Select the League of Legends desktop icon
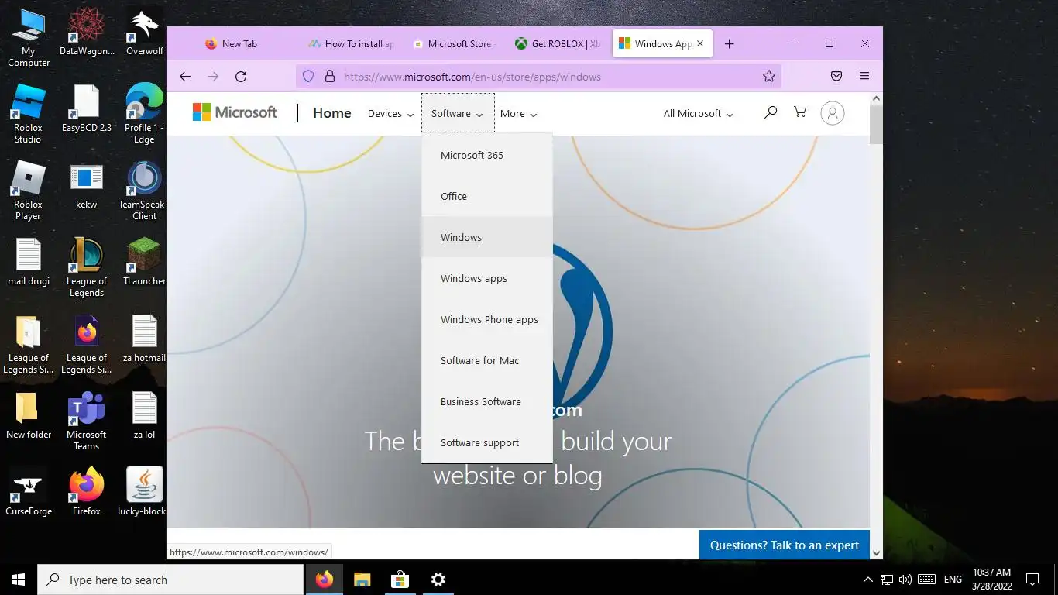The height and width of the screenshot is (595, 1058). (x=86, y=267)
